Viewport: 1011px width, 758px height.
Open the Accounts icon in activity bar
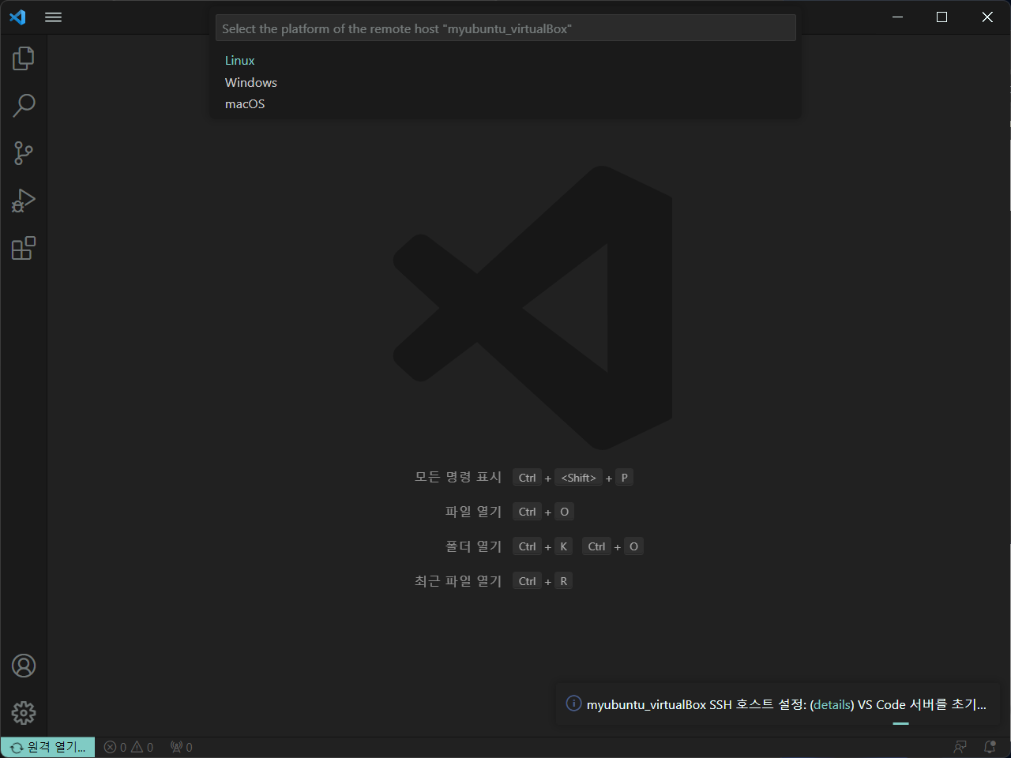point(24,666)
